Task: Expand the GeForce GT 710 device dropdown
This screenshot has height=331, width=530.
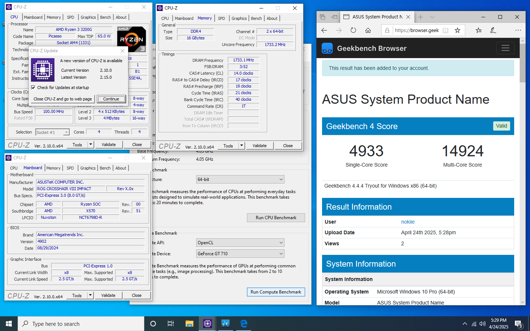Action: (x=281, y=254)
